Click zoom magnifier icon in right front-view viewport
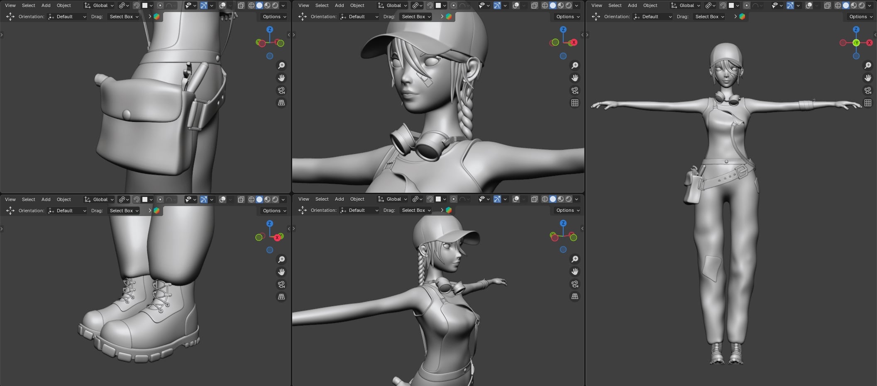This screenshot has width=877, height=386. tap(867, 66)
